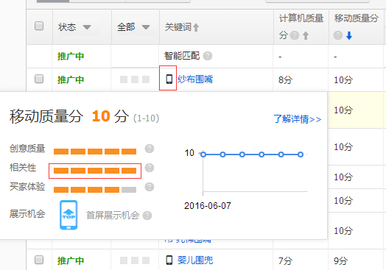Click help icon in 计算机质量分 header
This screenshot has width=386, height=270.
(x=295, y=35)
